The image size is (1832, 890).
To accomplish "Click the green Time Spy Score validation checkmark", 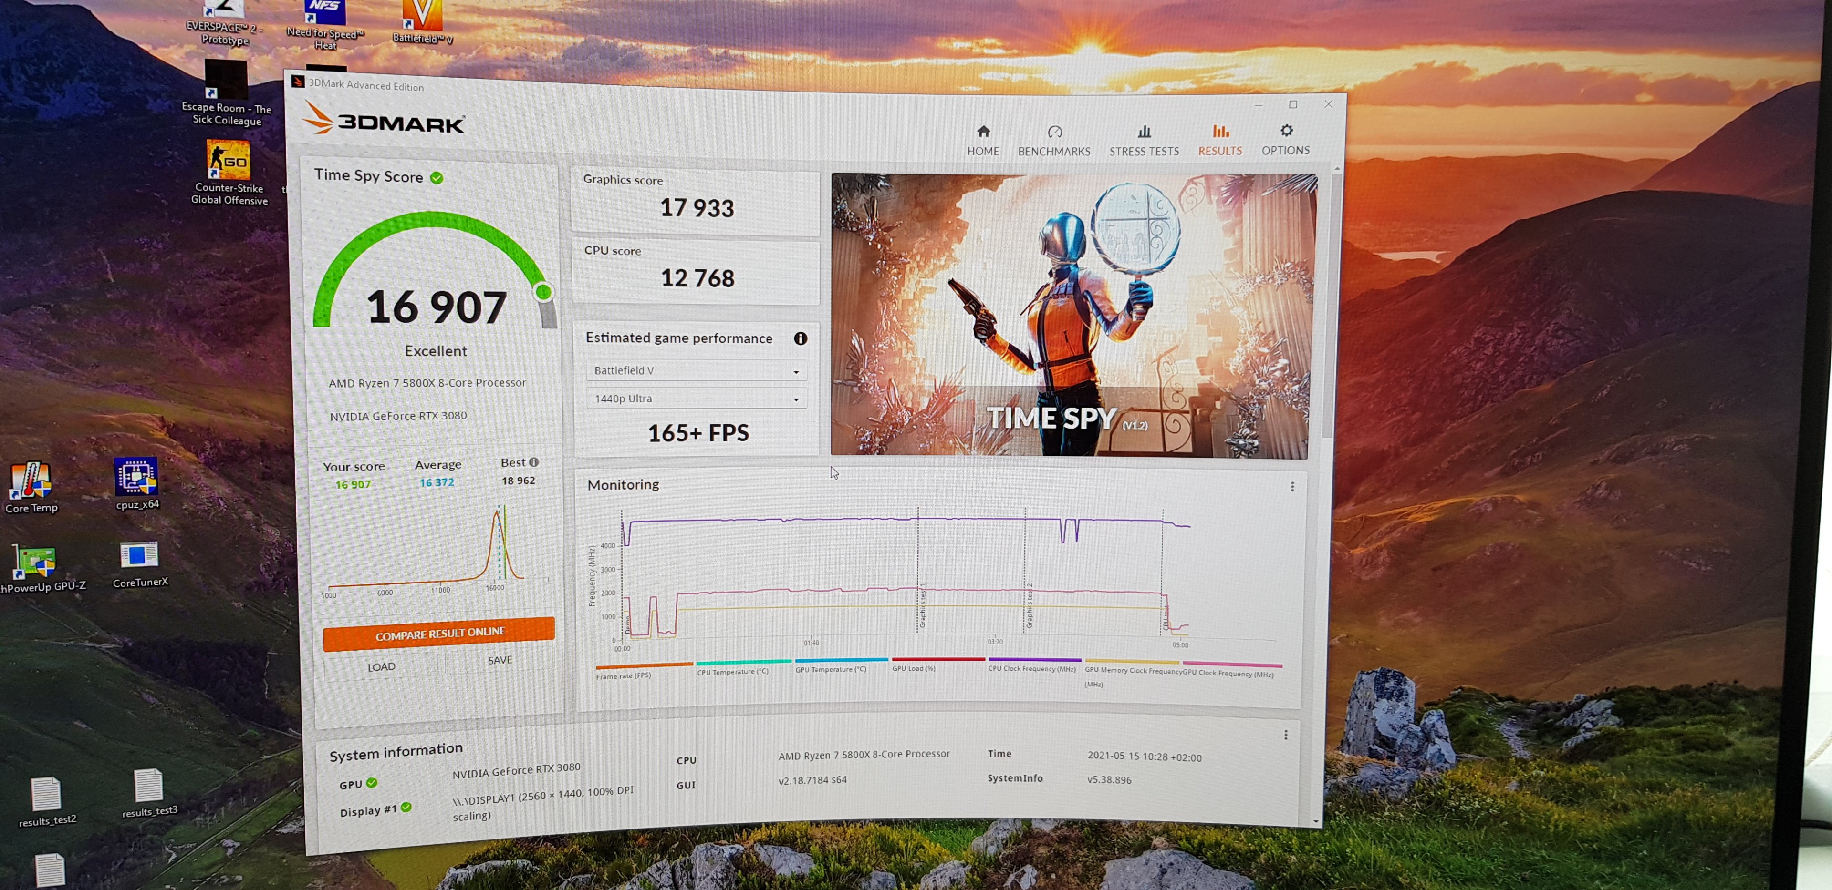I will pos(437,178).
